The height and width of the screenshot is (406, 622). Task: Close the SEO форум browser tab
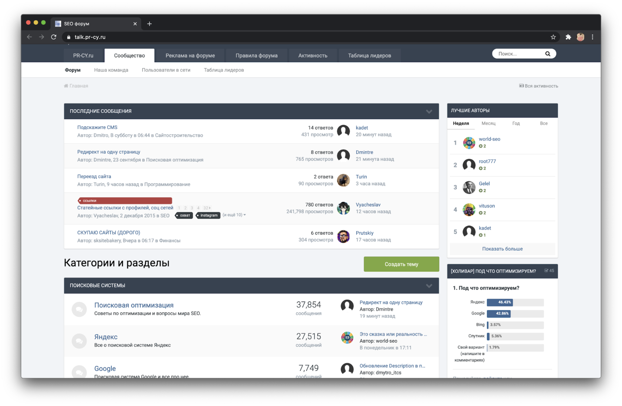(x=135, y=24)
